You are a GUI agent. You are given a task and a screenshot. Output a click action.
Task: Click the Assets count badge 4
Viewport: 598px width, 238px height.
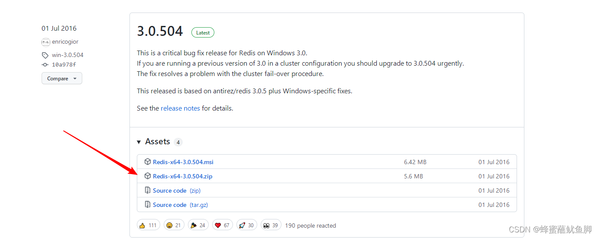178,142
